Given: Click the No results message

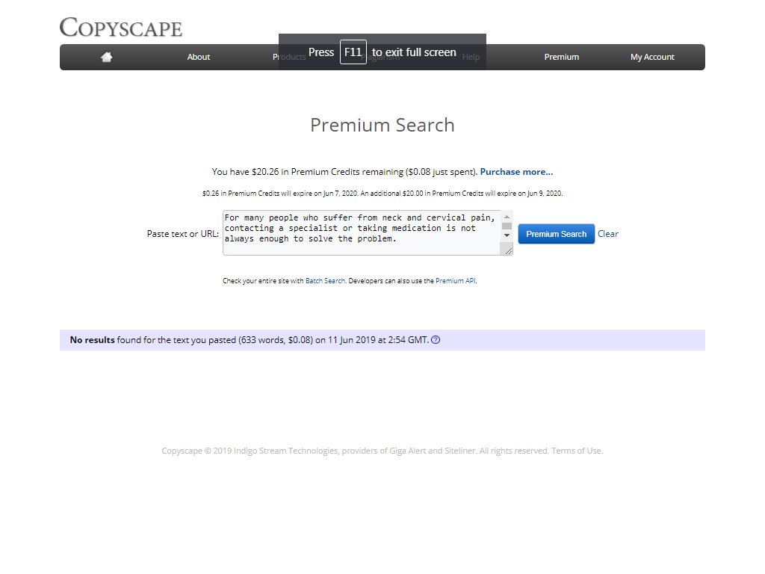Looking at the screenshot, I should (x=250, y=340).
